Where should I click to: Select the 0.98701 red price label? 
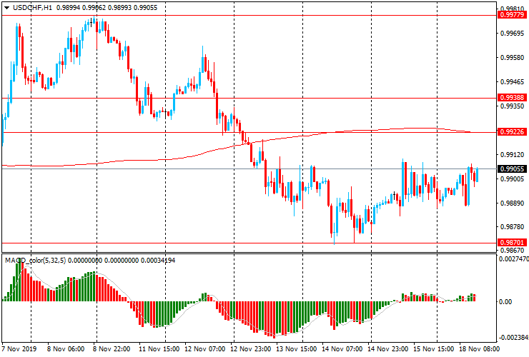512,243
